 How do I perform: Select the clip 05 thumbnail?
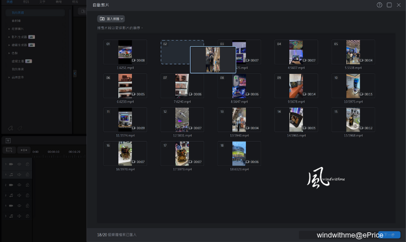(353, 52)
